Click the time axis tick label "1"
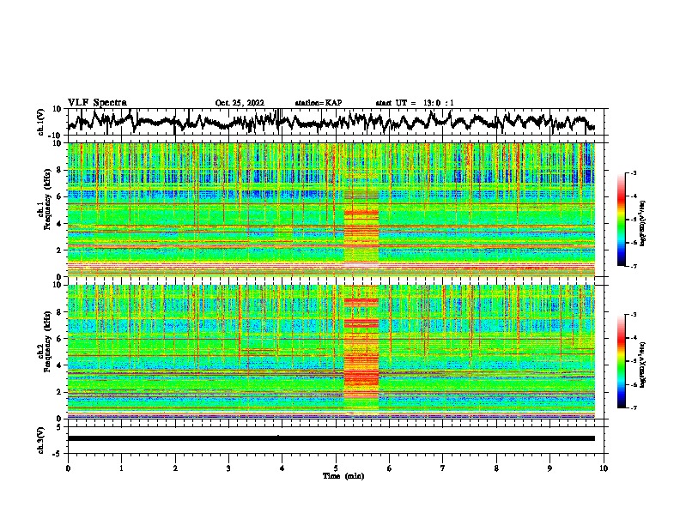Viewport: 680px width, 525px height. tap(121, 468)
